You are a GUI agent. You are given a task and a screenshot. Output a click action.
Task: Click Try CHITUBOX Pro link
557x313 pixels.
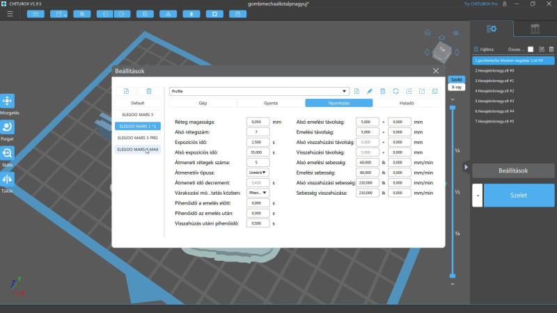[480, 4]
